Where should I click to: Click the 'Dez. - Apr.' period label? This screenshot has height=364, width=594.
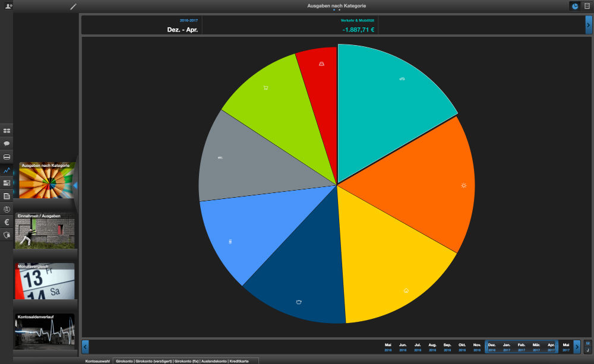pyautogui.click(x=182, y=30)
